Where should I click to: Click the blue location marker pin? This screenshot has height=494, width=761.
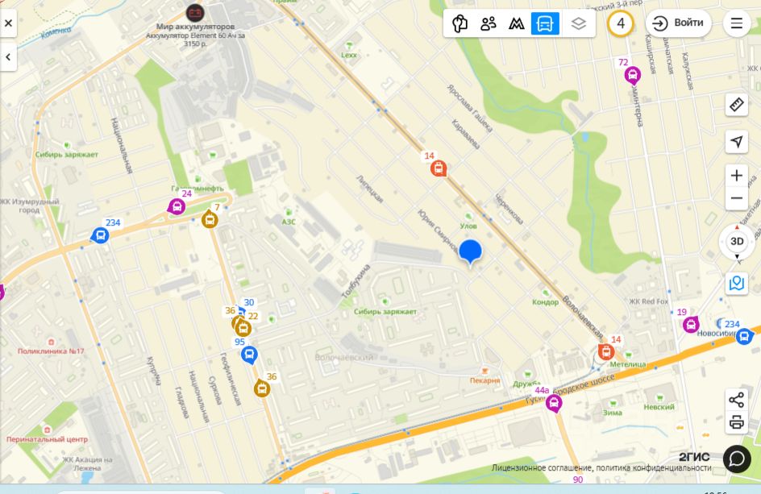click(470, 252)
